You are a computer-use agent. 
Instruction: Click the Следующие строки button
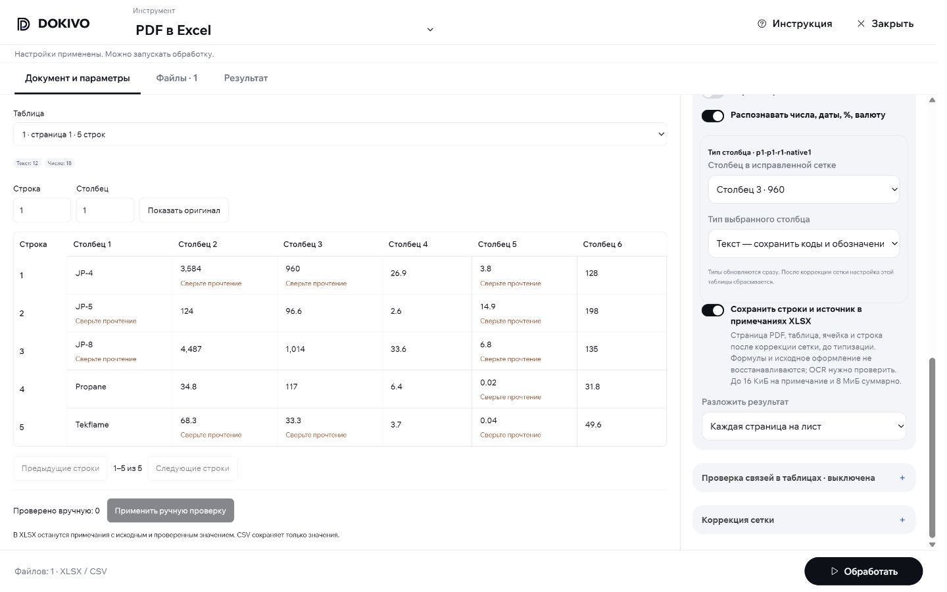[193, 468]
